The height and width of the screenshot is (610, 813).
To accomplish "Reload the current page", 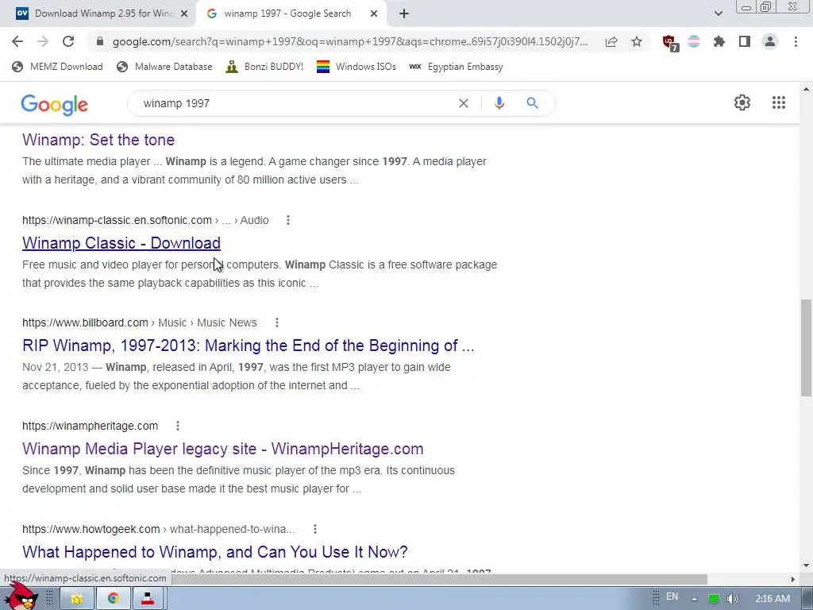I will pyautogui.click(x=68, y=41).
